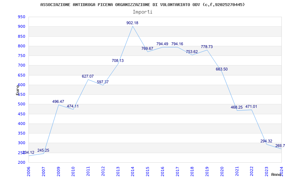This screenshot has height=178, width=285.
Task: Click the y-axis value 700
Action: click(x=21, y=66)
